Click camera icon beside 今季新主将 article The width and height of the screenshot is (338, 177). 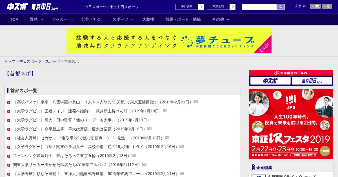tap(149, 129)
